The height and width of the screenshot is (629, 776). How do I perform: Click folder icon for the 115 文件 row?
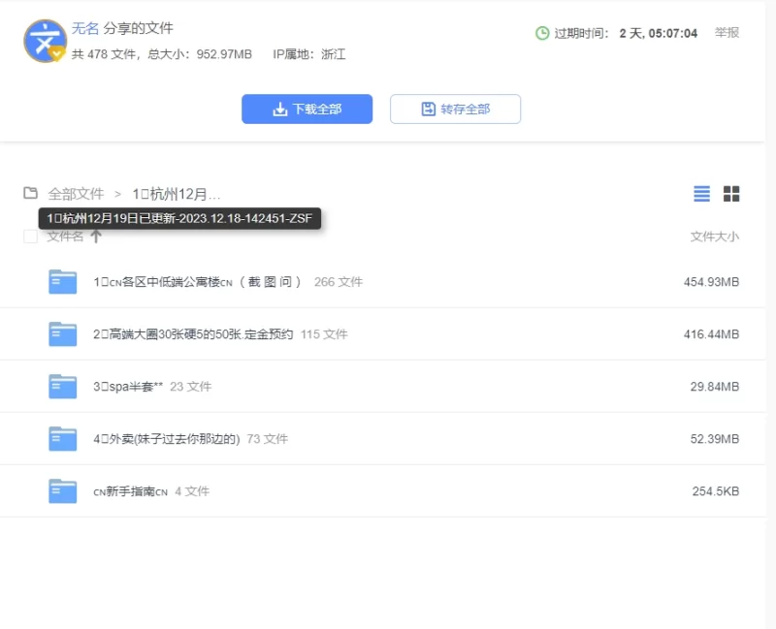coord(63,334)
